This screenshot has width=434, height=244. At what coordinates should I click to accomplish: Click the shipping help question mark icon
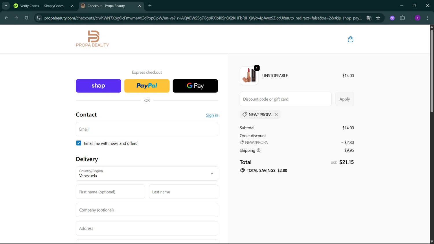point(259,150)
